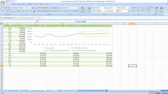The image size is (168, 94).
Task: Click the Undo arrow icon
Action: coord(9,1)
